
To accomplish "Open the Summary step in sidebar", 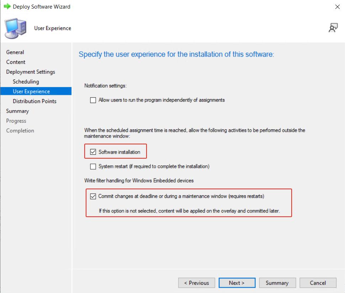I will (x=17, y=111).
